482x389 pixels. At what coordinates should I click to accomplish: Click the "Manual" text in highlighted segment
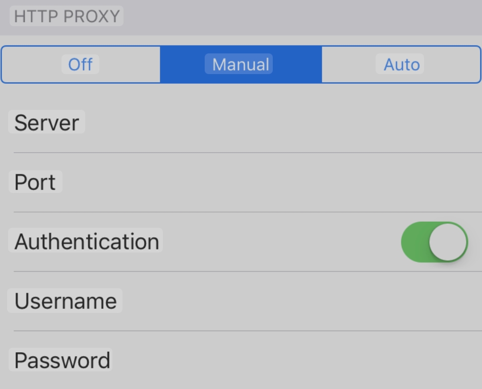[240, 64]
